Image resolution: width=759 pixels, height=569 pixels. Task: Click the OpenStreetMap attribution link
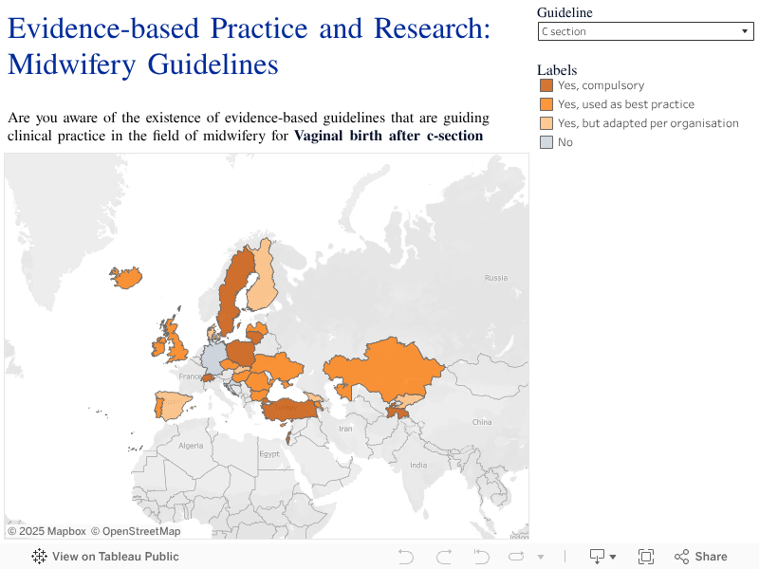[x=136, y=531]
